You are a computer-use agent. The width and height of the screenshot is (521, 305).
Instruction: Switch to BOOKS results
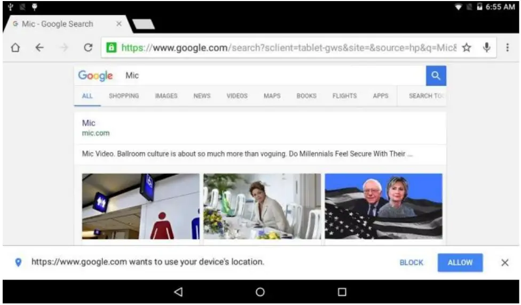[x=306, y=96]
